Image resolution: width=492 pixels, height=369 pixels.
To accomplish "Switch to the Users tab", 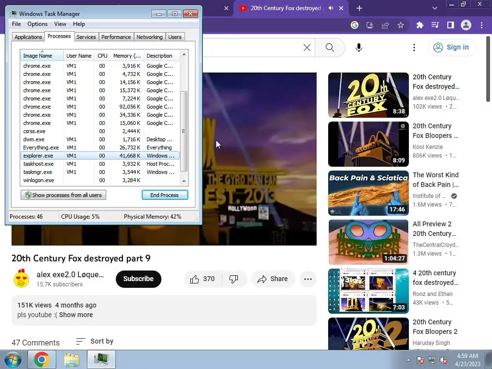I will pos(175,37).
